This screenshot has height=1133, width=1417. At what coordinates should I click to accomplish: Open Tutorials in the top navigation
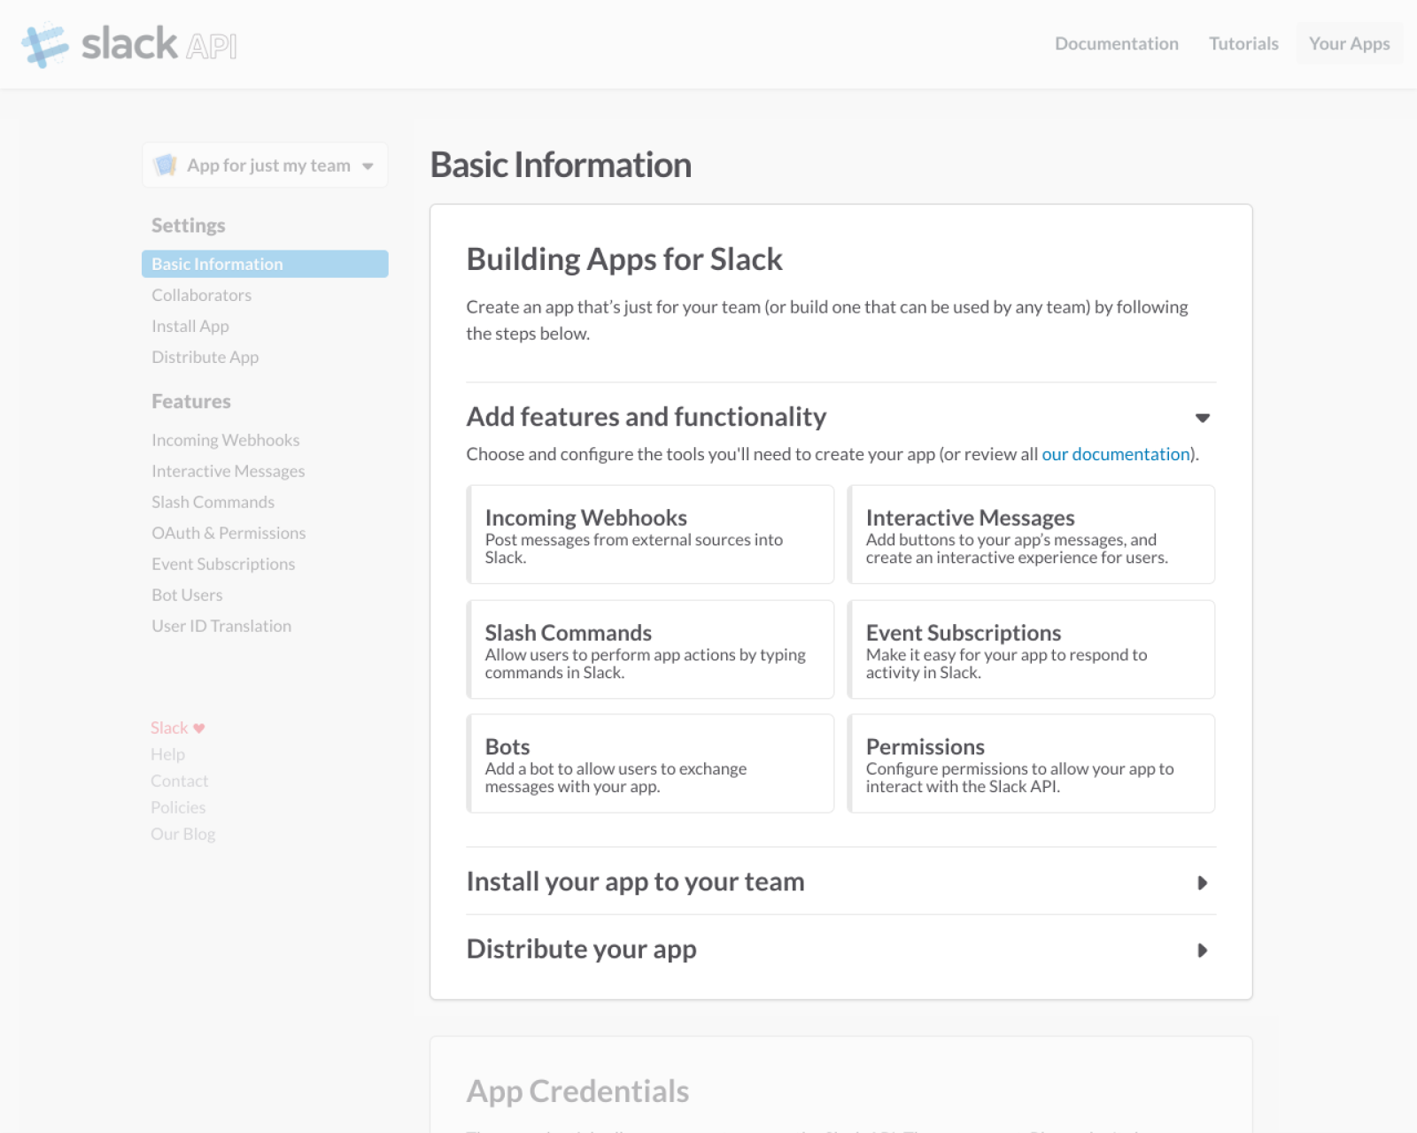click(1243, 43)
